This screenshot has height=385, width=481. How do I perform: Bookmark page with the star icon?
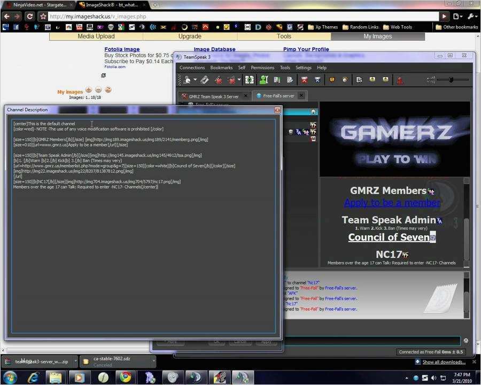point(43,16)
